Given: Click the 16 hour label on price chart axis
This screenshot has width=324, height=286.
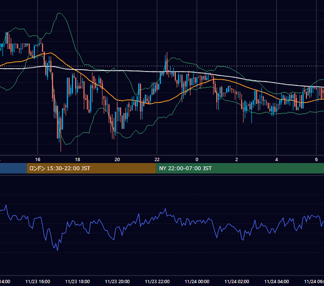Looking at the screenshot, I should [38, 160].
